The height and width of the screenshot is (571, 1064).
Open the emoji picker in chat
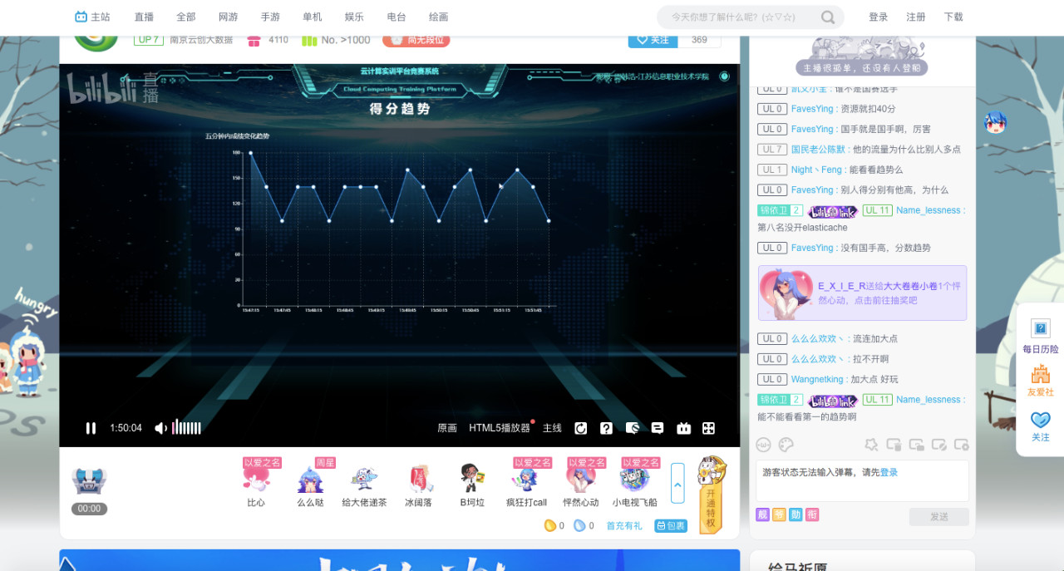coord(763,444)
